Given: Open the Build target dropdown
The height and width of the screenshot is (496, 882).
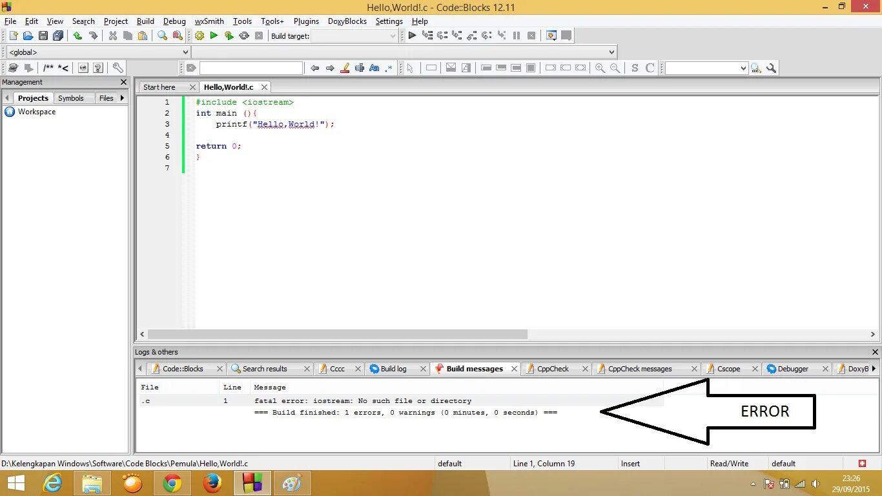Looking at the screenshot, I should [x=354, y=36].
